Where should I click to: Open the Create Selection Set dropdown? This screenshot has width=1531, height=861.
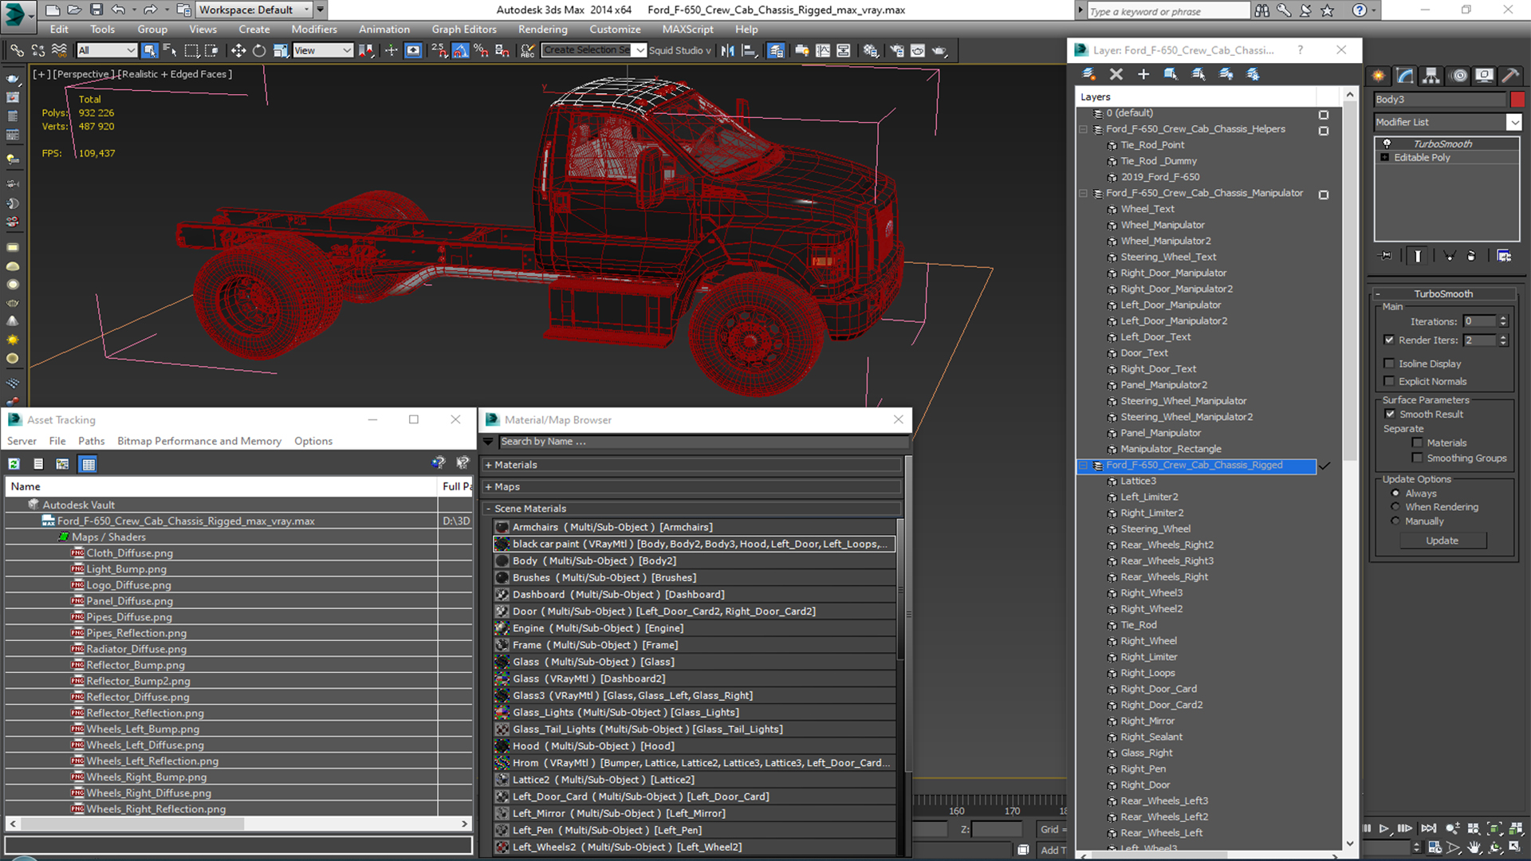[640, 50]
